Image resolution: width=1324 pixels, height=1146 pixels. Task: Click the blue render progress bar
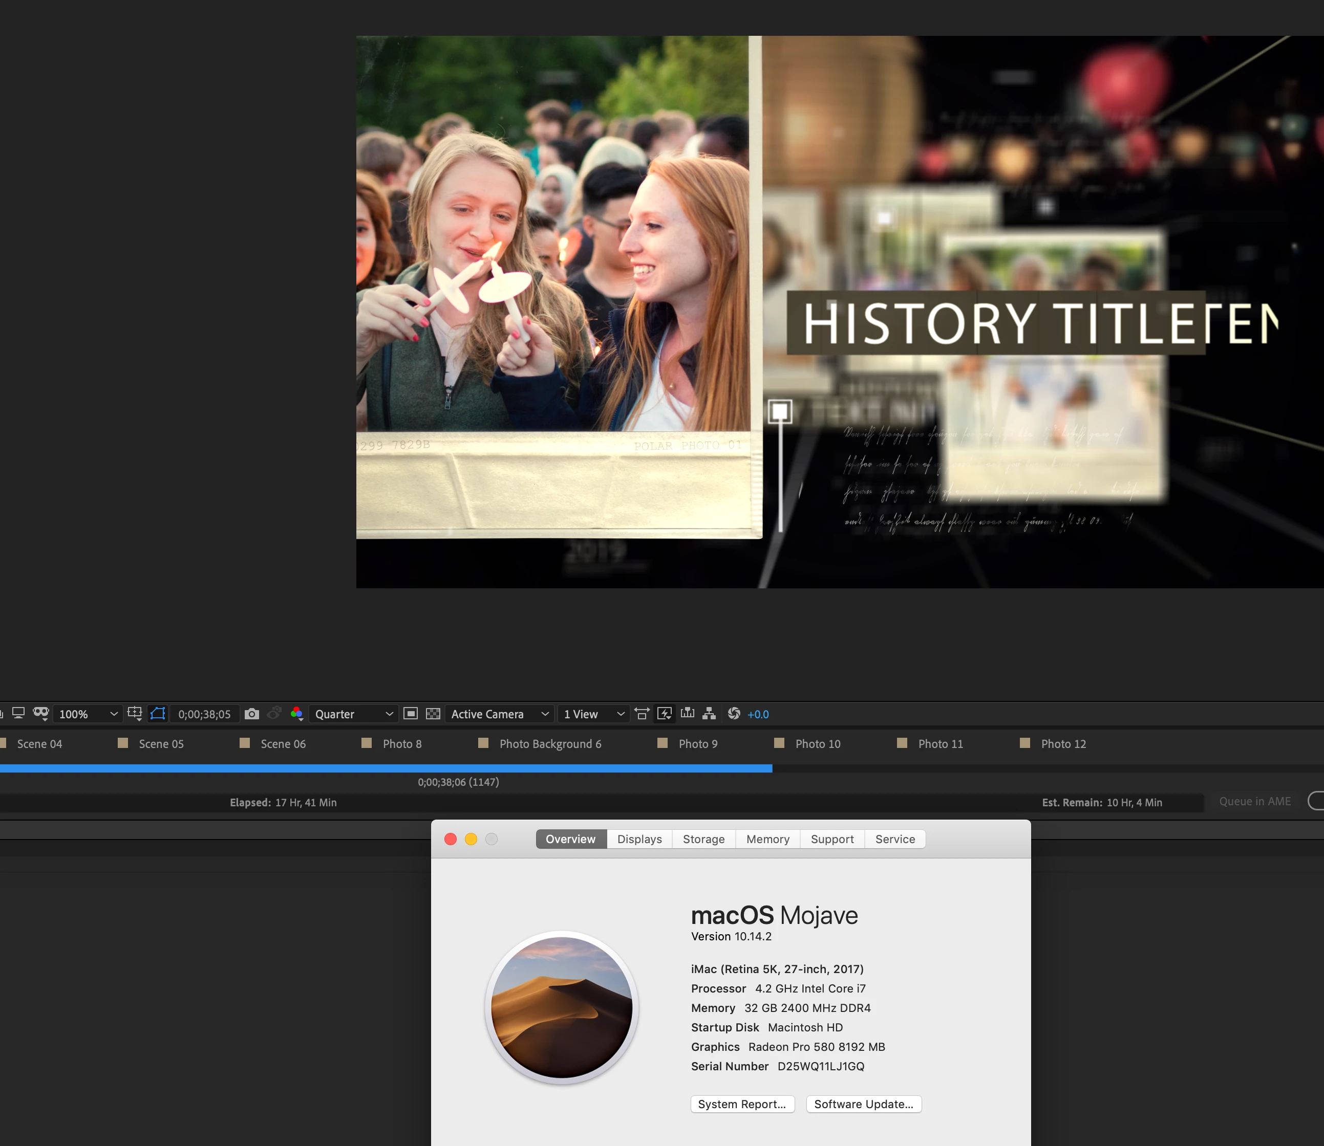[384, 768]
